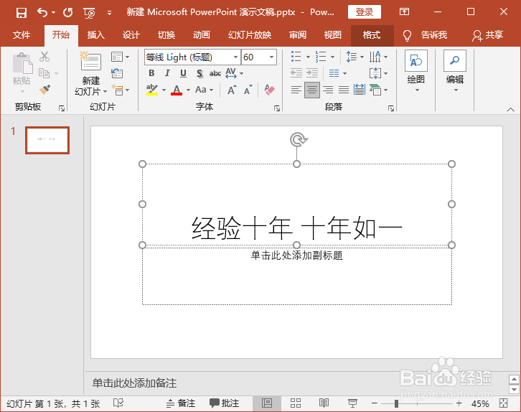This screenshot has height=412, width=521.
Task: Open the slide Section dropdown
Action: tap(120, 90)
